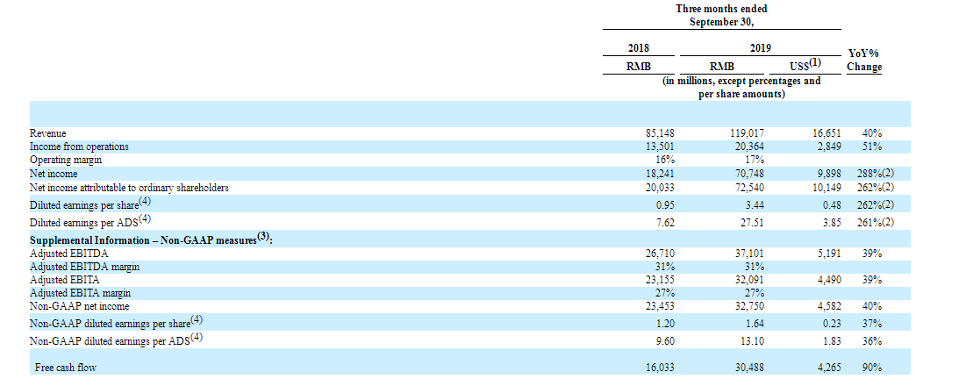Click the Free cash flow label
This screenshot has height=386, width=959.
pyautogui.click(x=66, y=368)
